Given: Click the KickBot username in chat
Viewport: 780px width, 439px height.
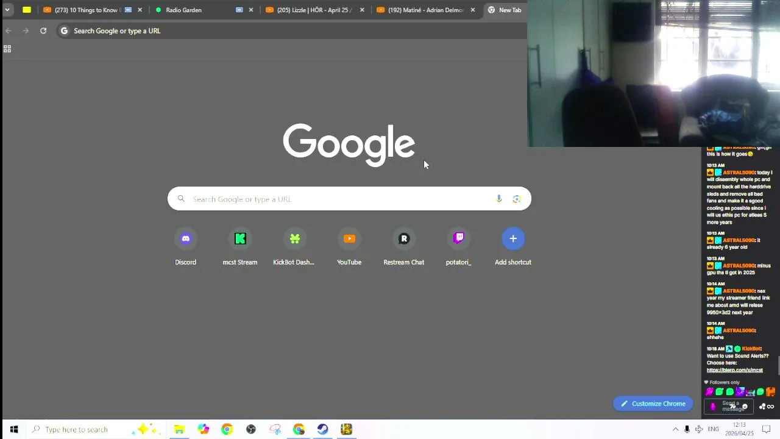Looking at the screenshot, I should click(x=751, y=349).
